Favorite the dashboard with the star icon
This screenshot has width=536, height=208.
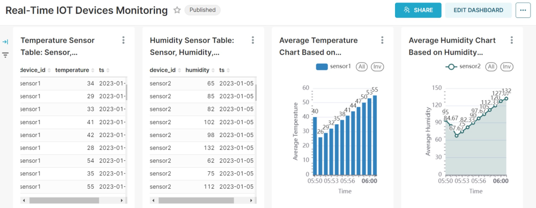pos(177,10)
